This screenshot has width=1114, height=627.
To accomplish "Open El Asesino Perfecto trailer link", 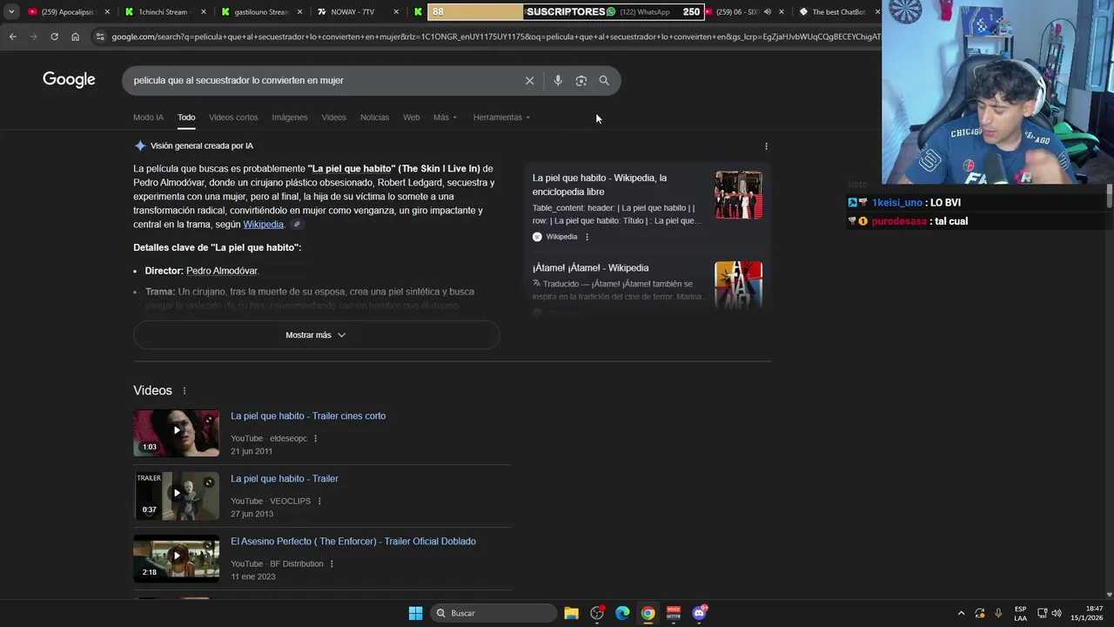I will tap(353, 542).
